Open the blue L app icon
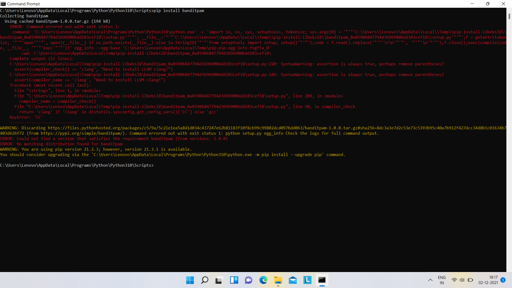This screenshot has width=512, height=288. pos(307,280)
